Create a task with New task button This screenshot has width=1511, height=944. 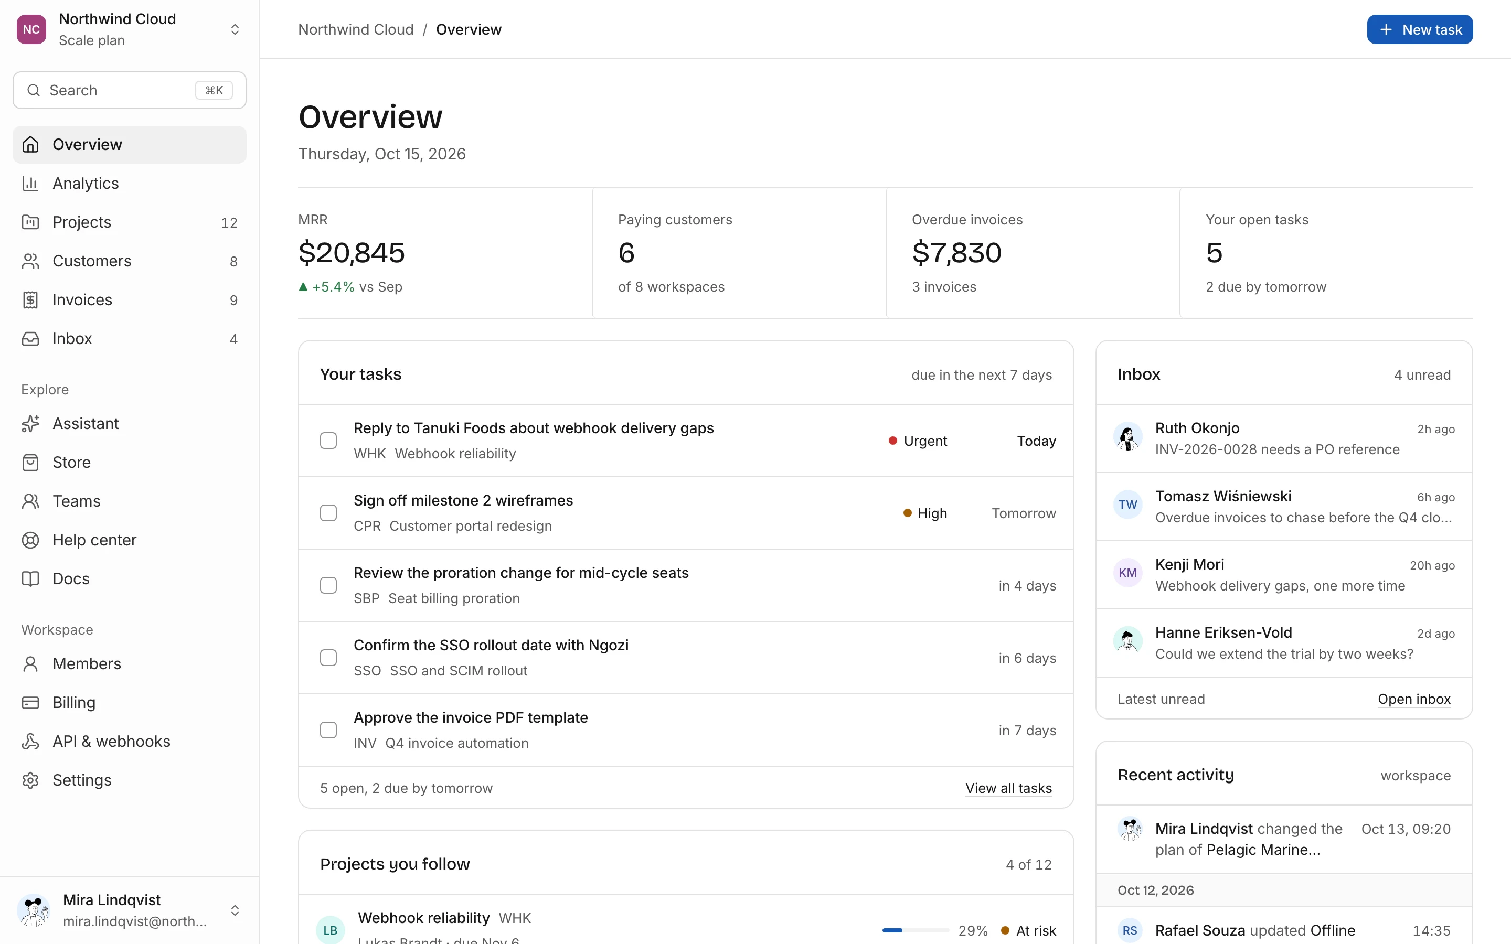point(1420,29)
